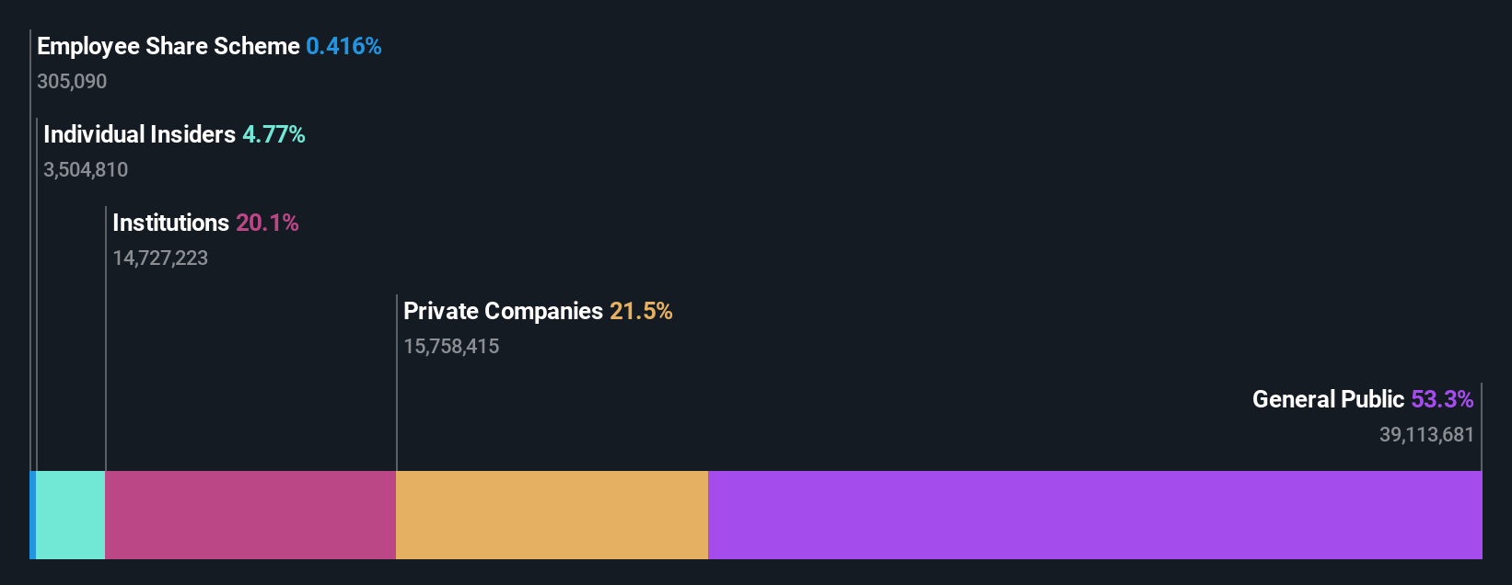This screenshot has width=1512, height=585.
Task: Click the 0.416% percentage value
Action: pos(343,46)
